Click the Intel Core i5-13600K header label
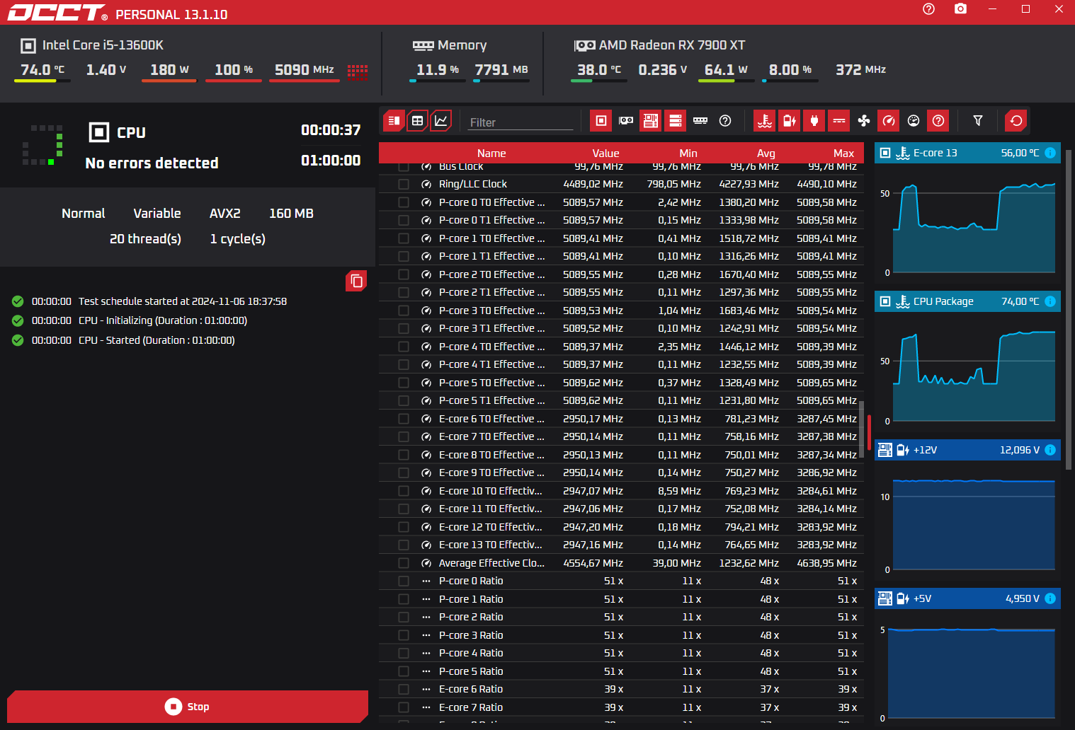This screenshot has height=730, width=1075. click(x=103, y=45)
